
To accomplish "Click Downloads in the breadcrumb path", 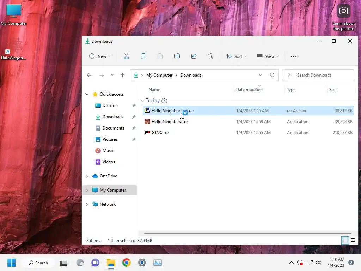I will (x=191, y=75).
